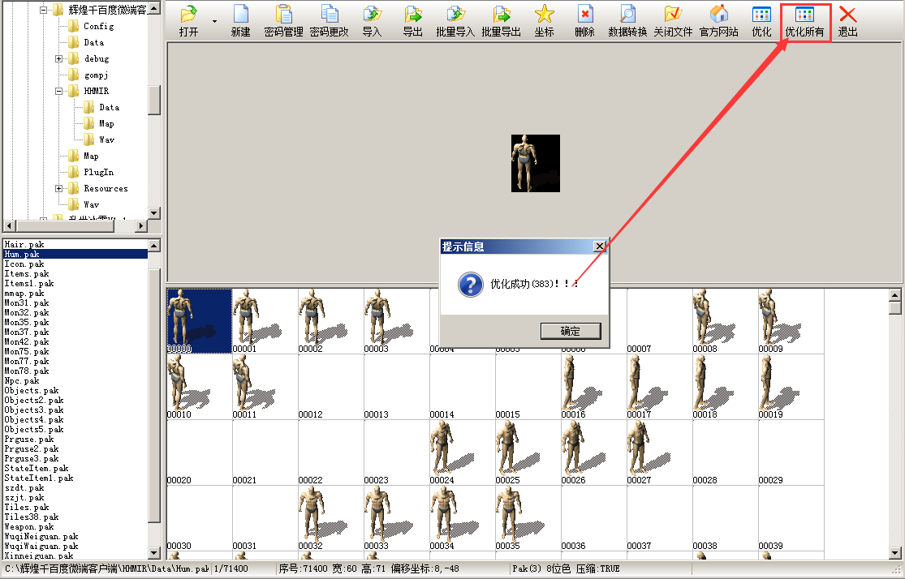Select the PlugIn folder in tree
This screenshot has height=579, width=905.
click(x=99, y=172)
